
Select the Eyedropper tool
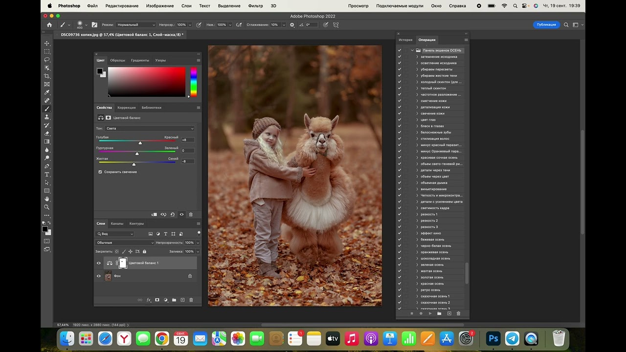[x=47, y=92]
